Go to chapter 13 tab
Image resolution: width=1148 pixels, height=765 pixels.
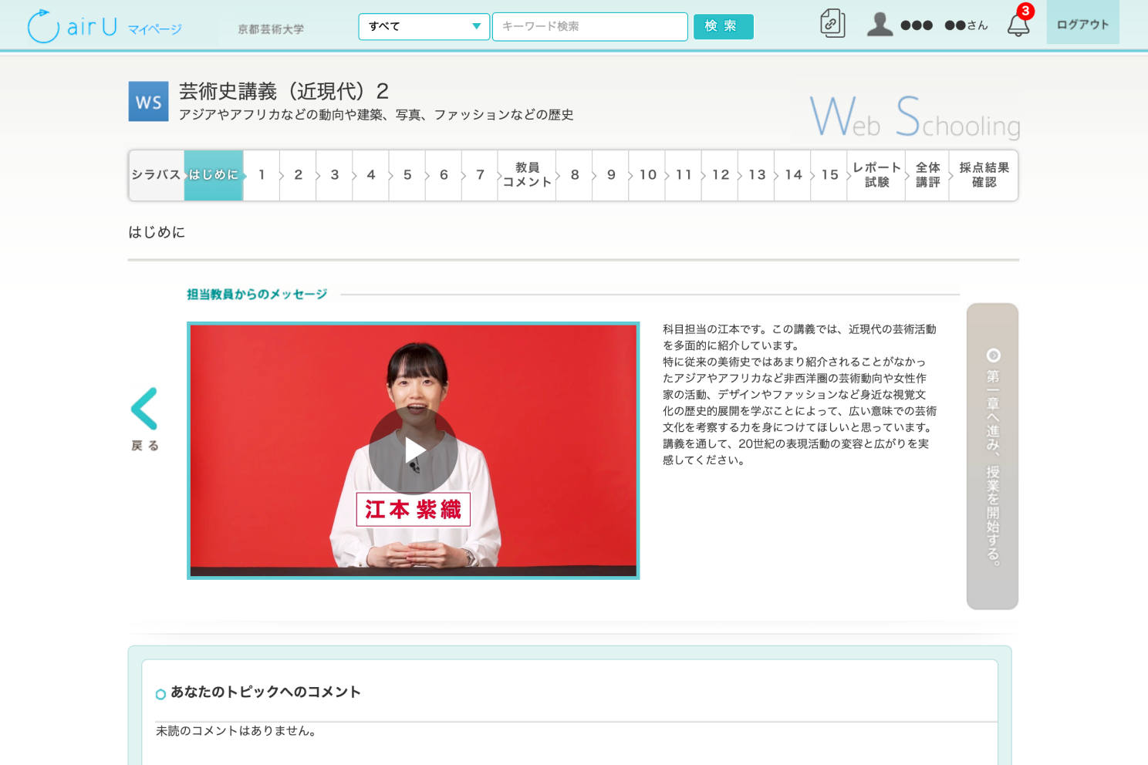(757, 175)
